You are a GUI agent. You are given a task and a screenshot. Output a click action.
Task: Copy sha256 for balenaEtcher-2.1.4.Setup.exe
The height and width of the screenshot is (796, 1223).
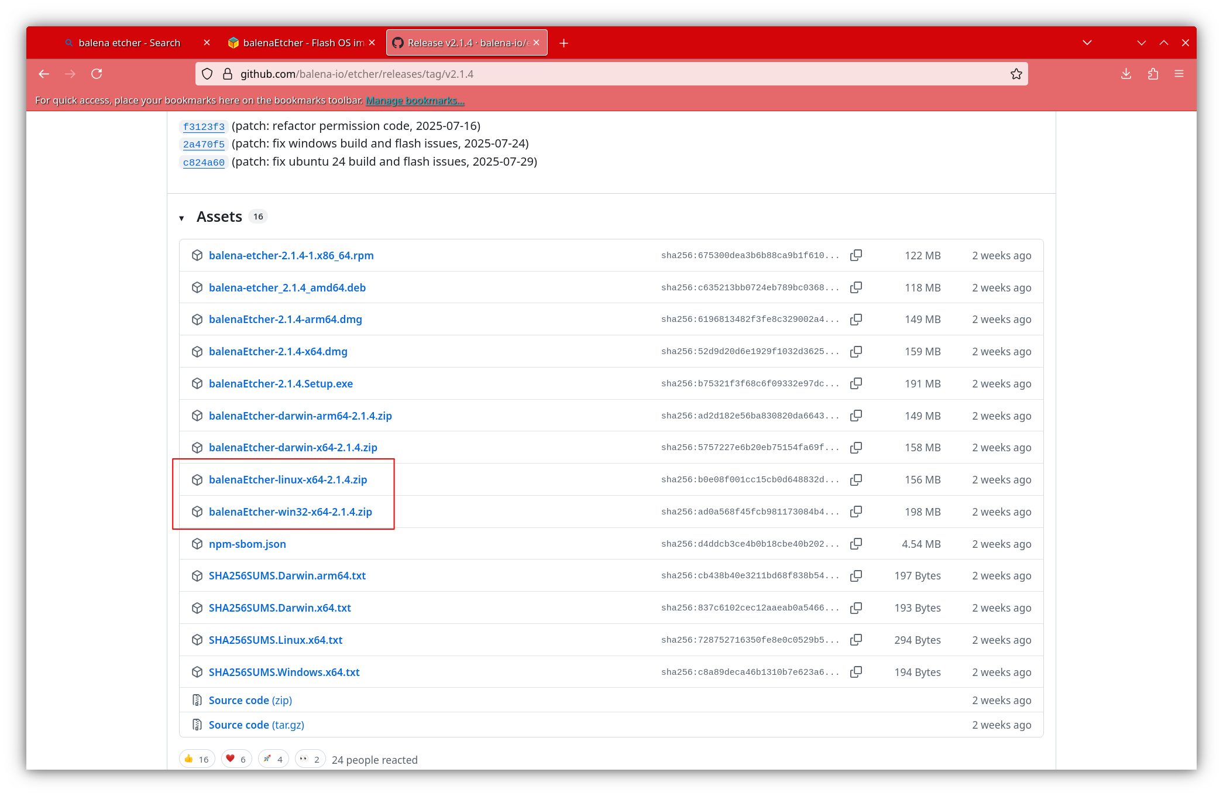pyautogui.click(x=856, y=383)
